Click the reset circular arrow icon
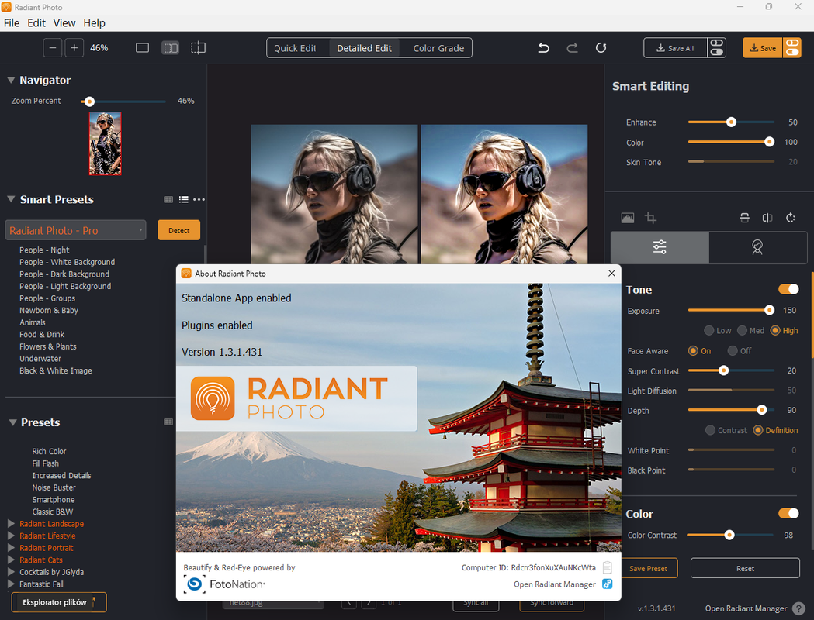The height and width of the screenshot is (620, 814). (601, 48)
